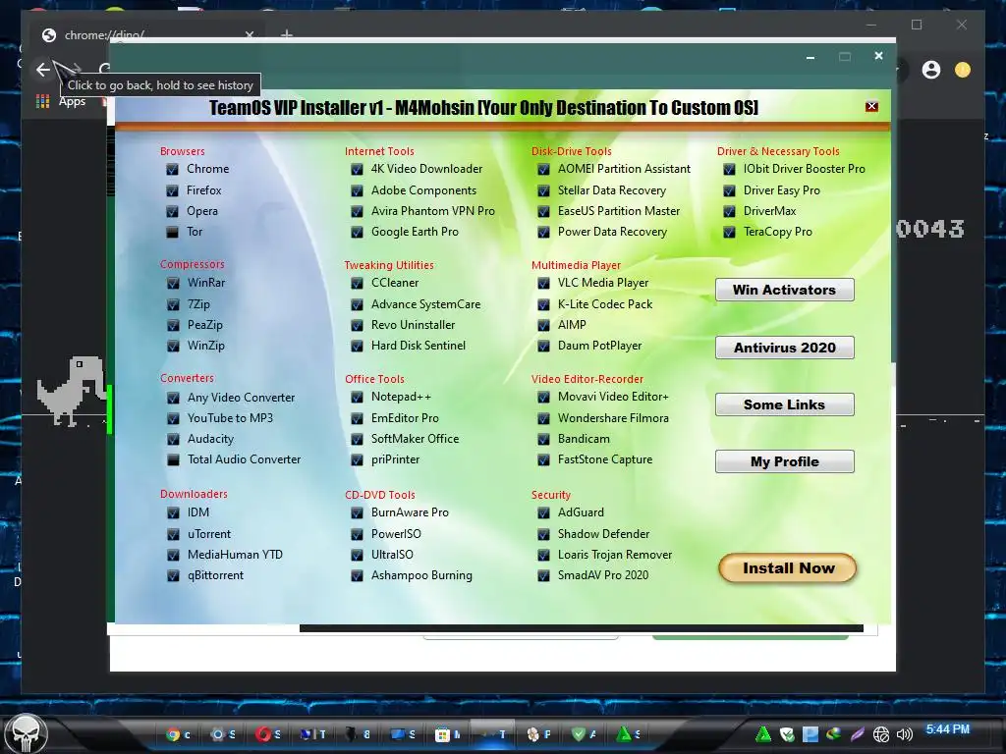This screenshot has width=1006, height=754.
Task: Click the Firefox label text
Action: pos(204,190)
